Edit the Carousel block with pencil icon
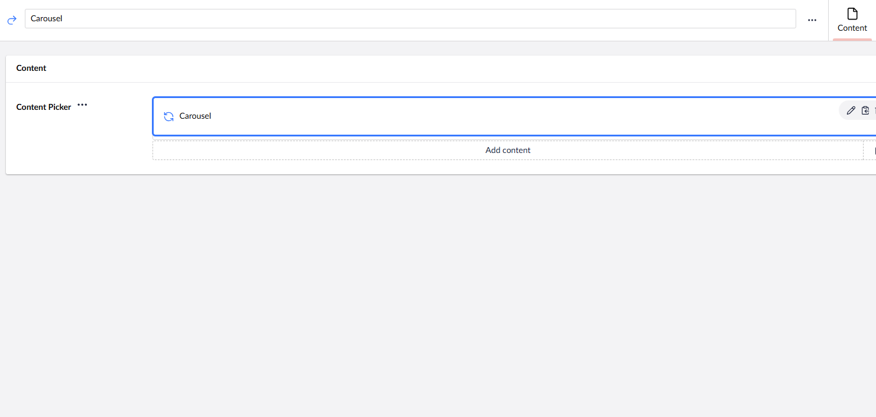The width and height of the screenshot is (876, 417). (851, 110)
